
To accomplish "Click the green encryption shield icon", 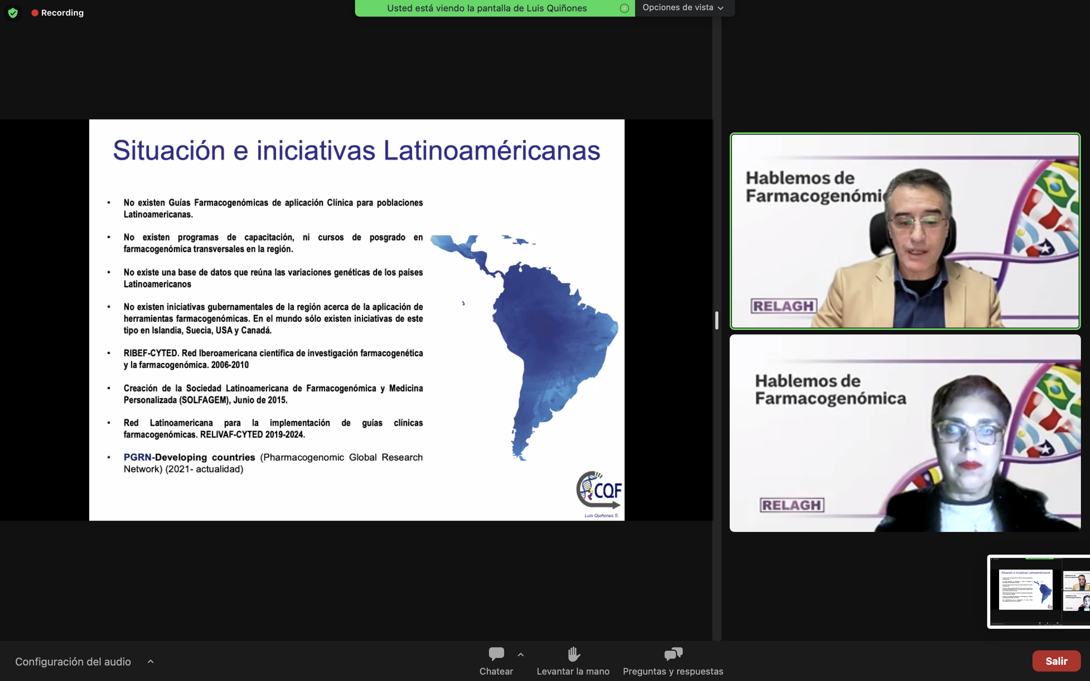I will [12, 13].
